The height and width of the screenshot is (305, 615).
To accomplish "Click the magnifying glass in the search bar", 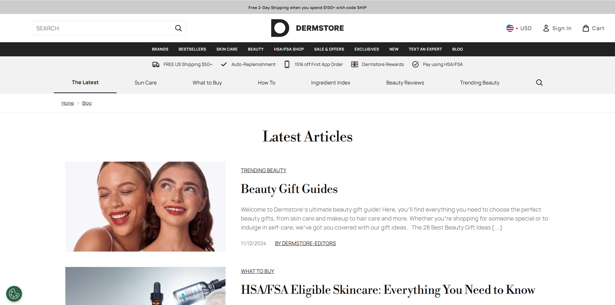I will coord(178,28).
